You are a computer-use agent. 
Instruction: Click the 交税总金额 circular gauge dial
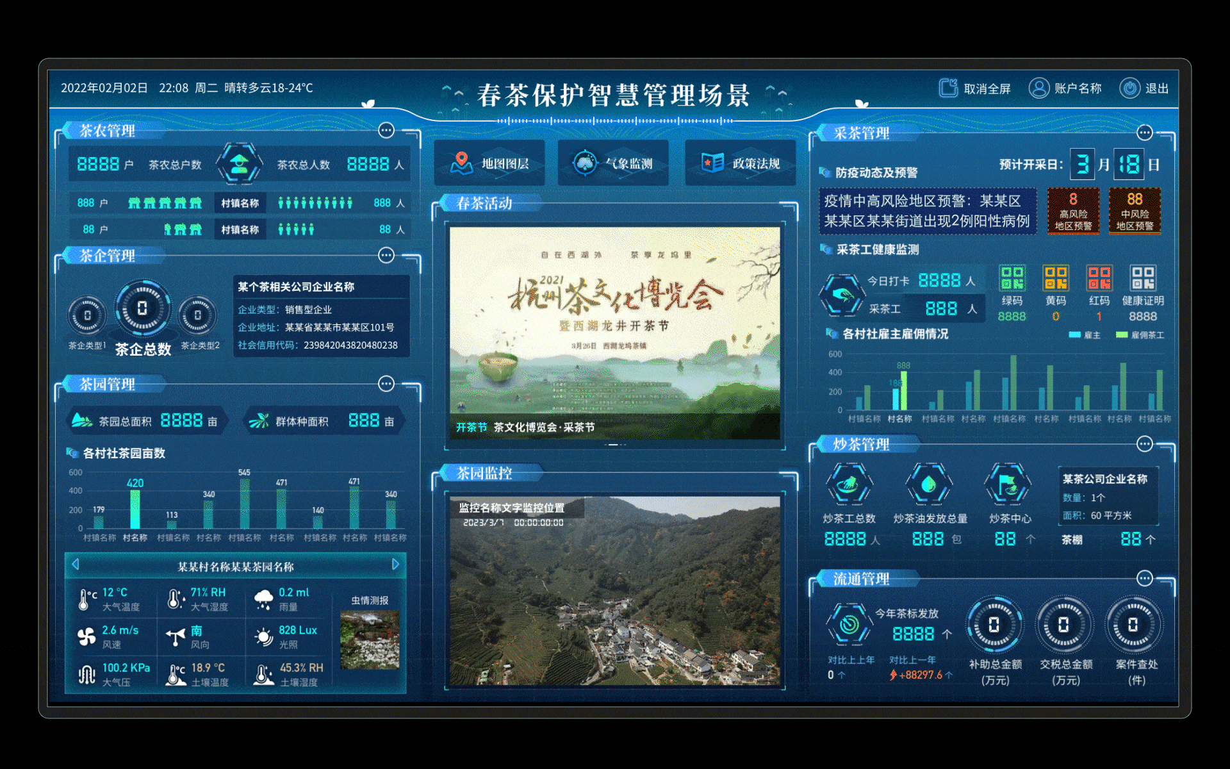tap(1064, 625)
